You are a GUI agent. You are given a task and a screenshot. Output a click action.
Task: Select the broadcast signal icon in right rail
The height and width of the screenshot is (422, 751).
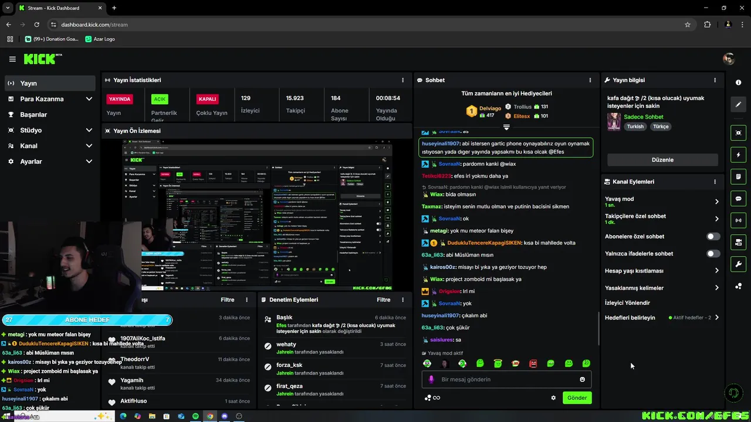tap(738, 220)
